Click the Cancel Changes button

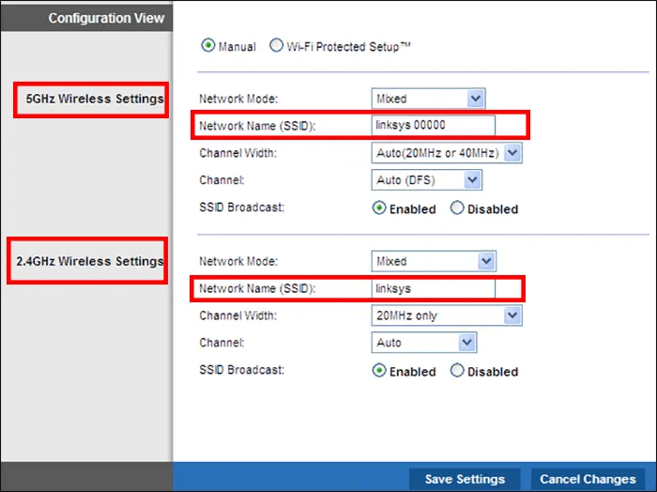pos(588,479)
